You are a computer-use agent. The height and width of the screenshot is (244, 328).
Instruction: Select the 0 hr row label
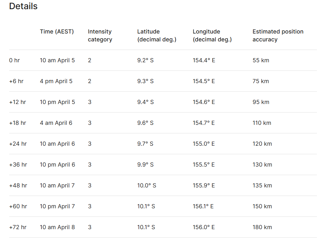pos(15,60)
